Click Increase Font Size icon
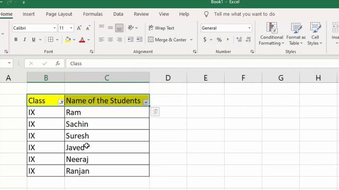 click(79, 28)
